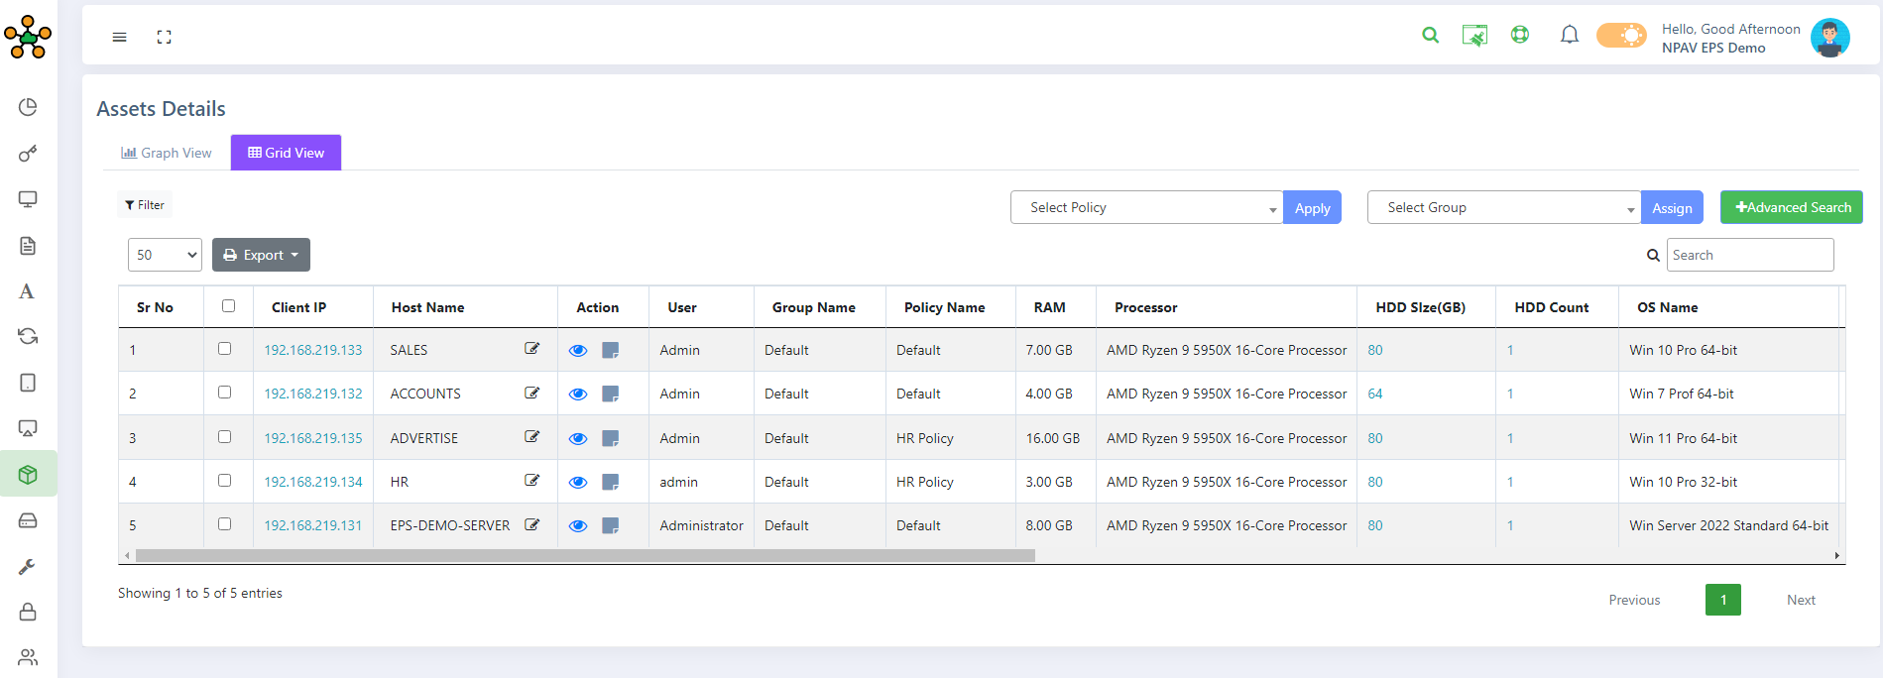Sort by Host Name column header
This screenshot has width=1883, height=678.
[465, 307]
